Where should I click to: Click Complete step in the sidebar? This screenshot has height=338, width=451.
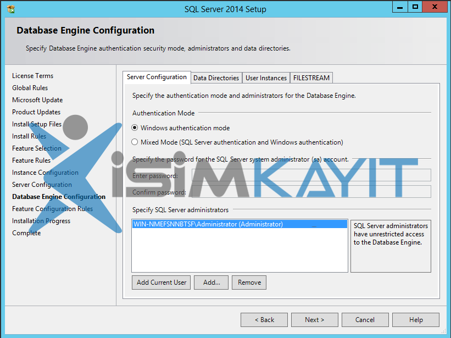(x=26, y=232)
